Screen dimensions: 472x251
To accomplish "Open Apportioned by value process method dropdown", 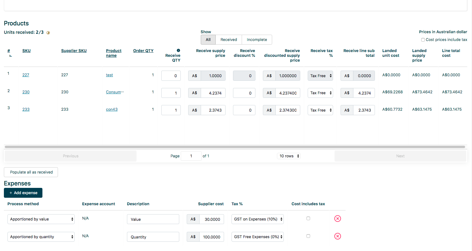I will (41, 219).
